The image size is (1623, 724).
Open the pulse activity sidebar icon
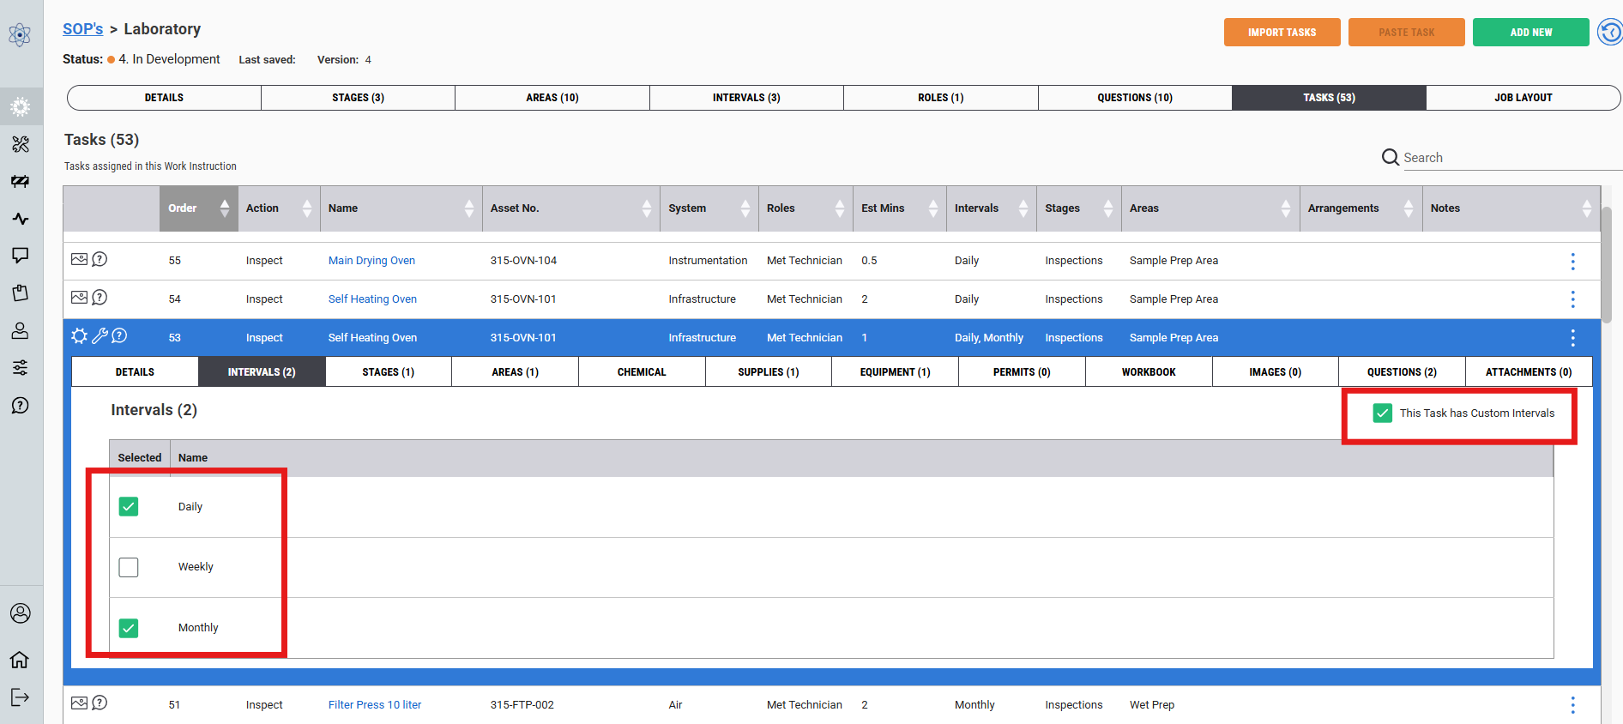pyautogui.click(x=21, y=219)
